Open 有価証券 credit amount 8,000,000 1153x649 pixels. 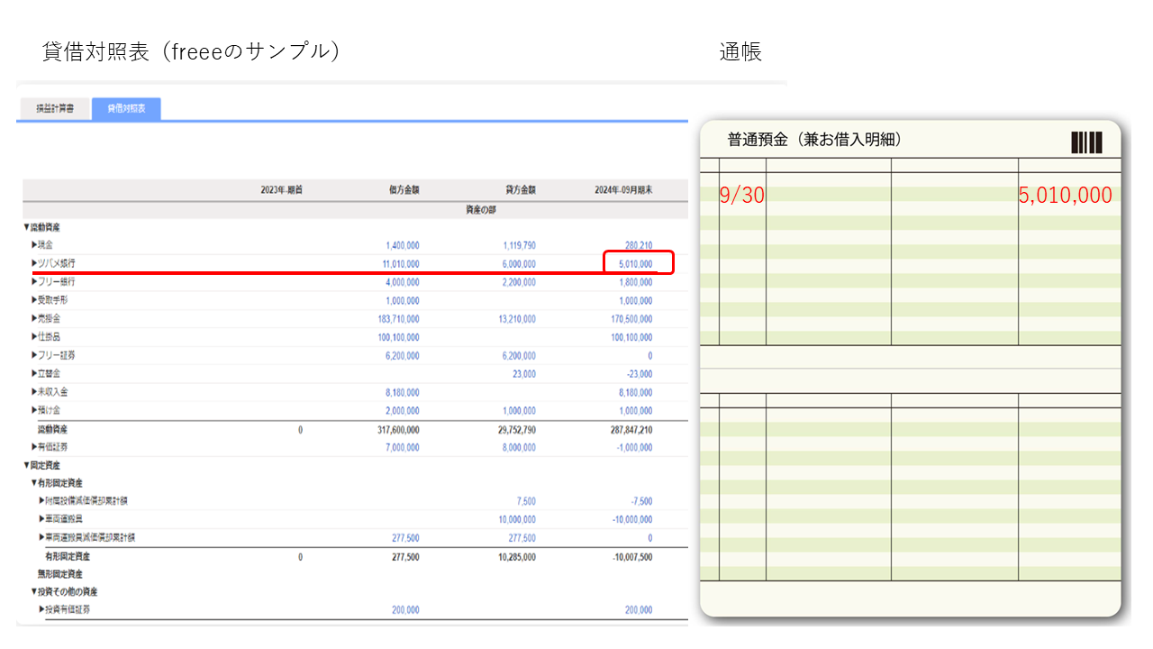[x=517, y=447]
